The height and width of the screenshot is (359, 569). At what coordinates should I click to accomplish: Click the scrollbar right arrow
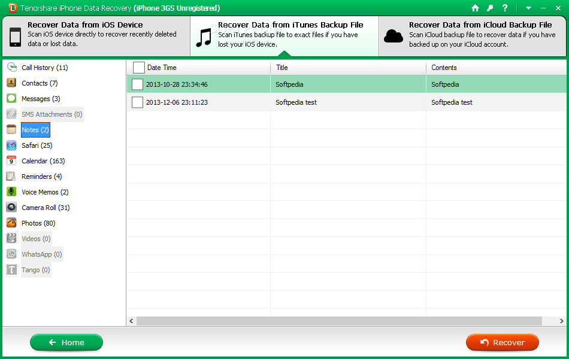click(561, 321)
